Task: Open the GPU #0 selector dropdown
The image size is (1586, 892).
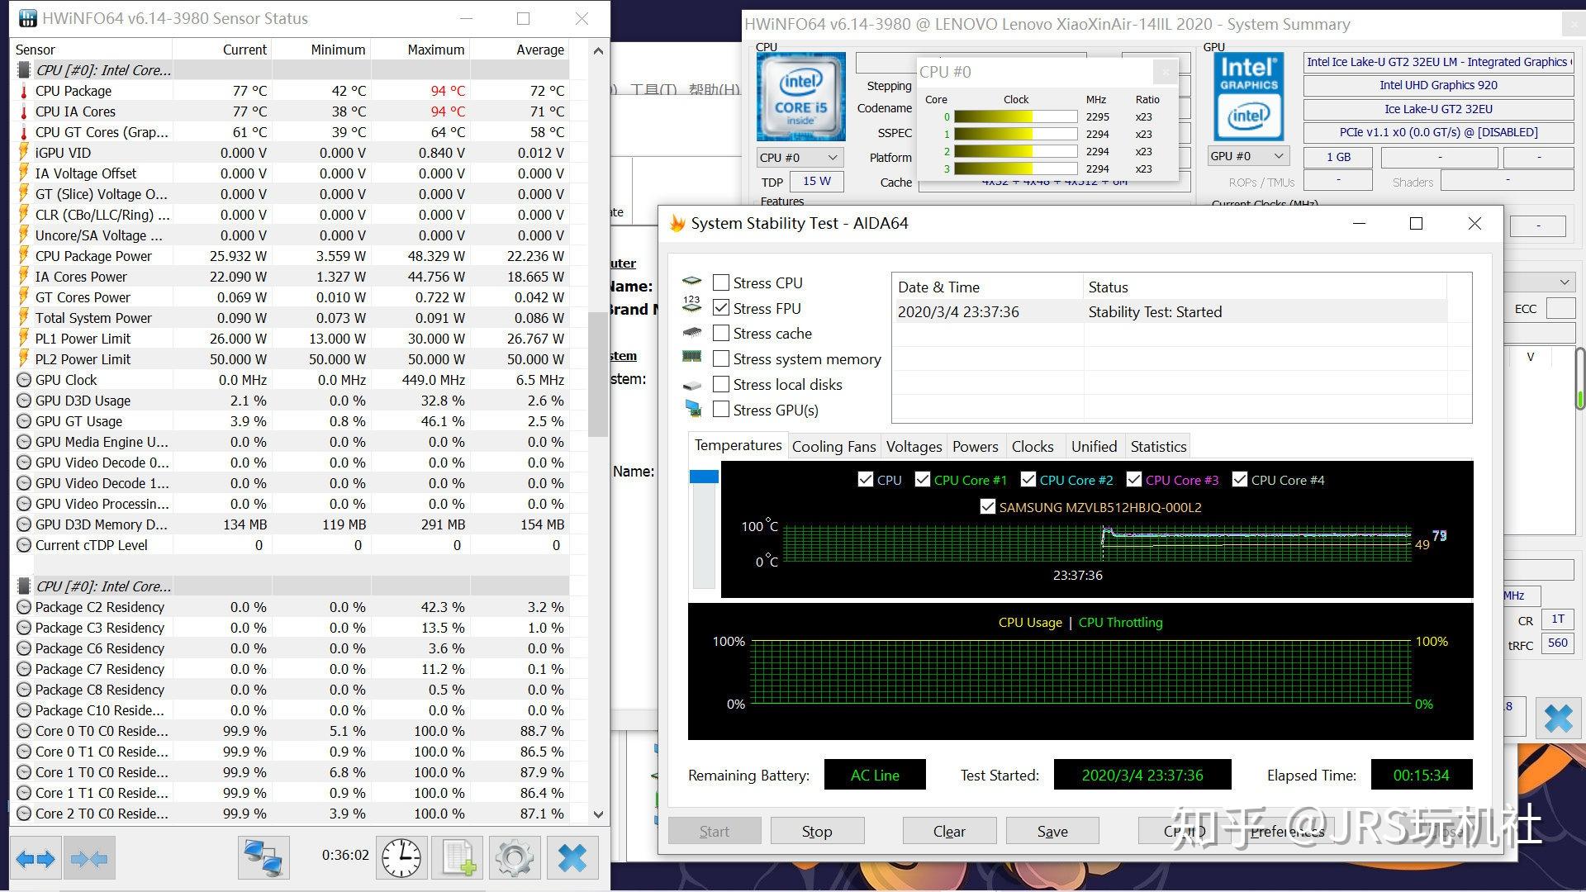Action: click(1248, 156)
